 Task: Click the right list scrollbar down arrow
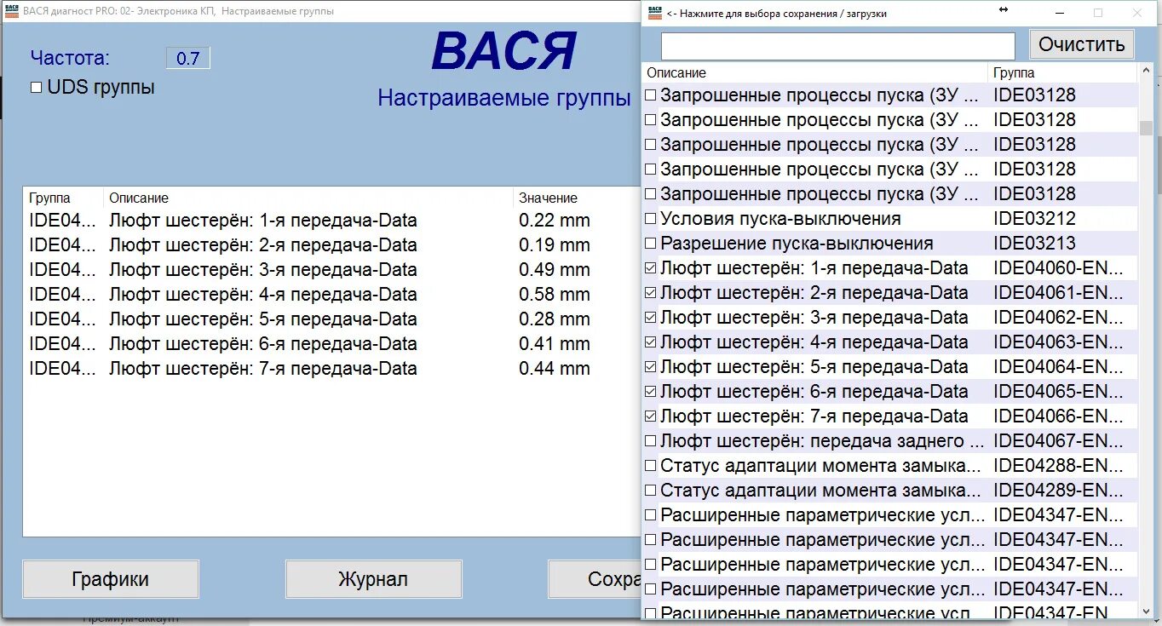tap(1146, 610)
